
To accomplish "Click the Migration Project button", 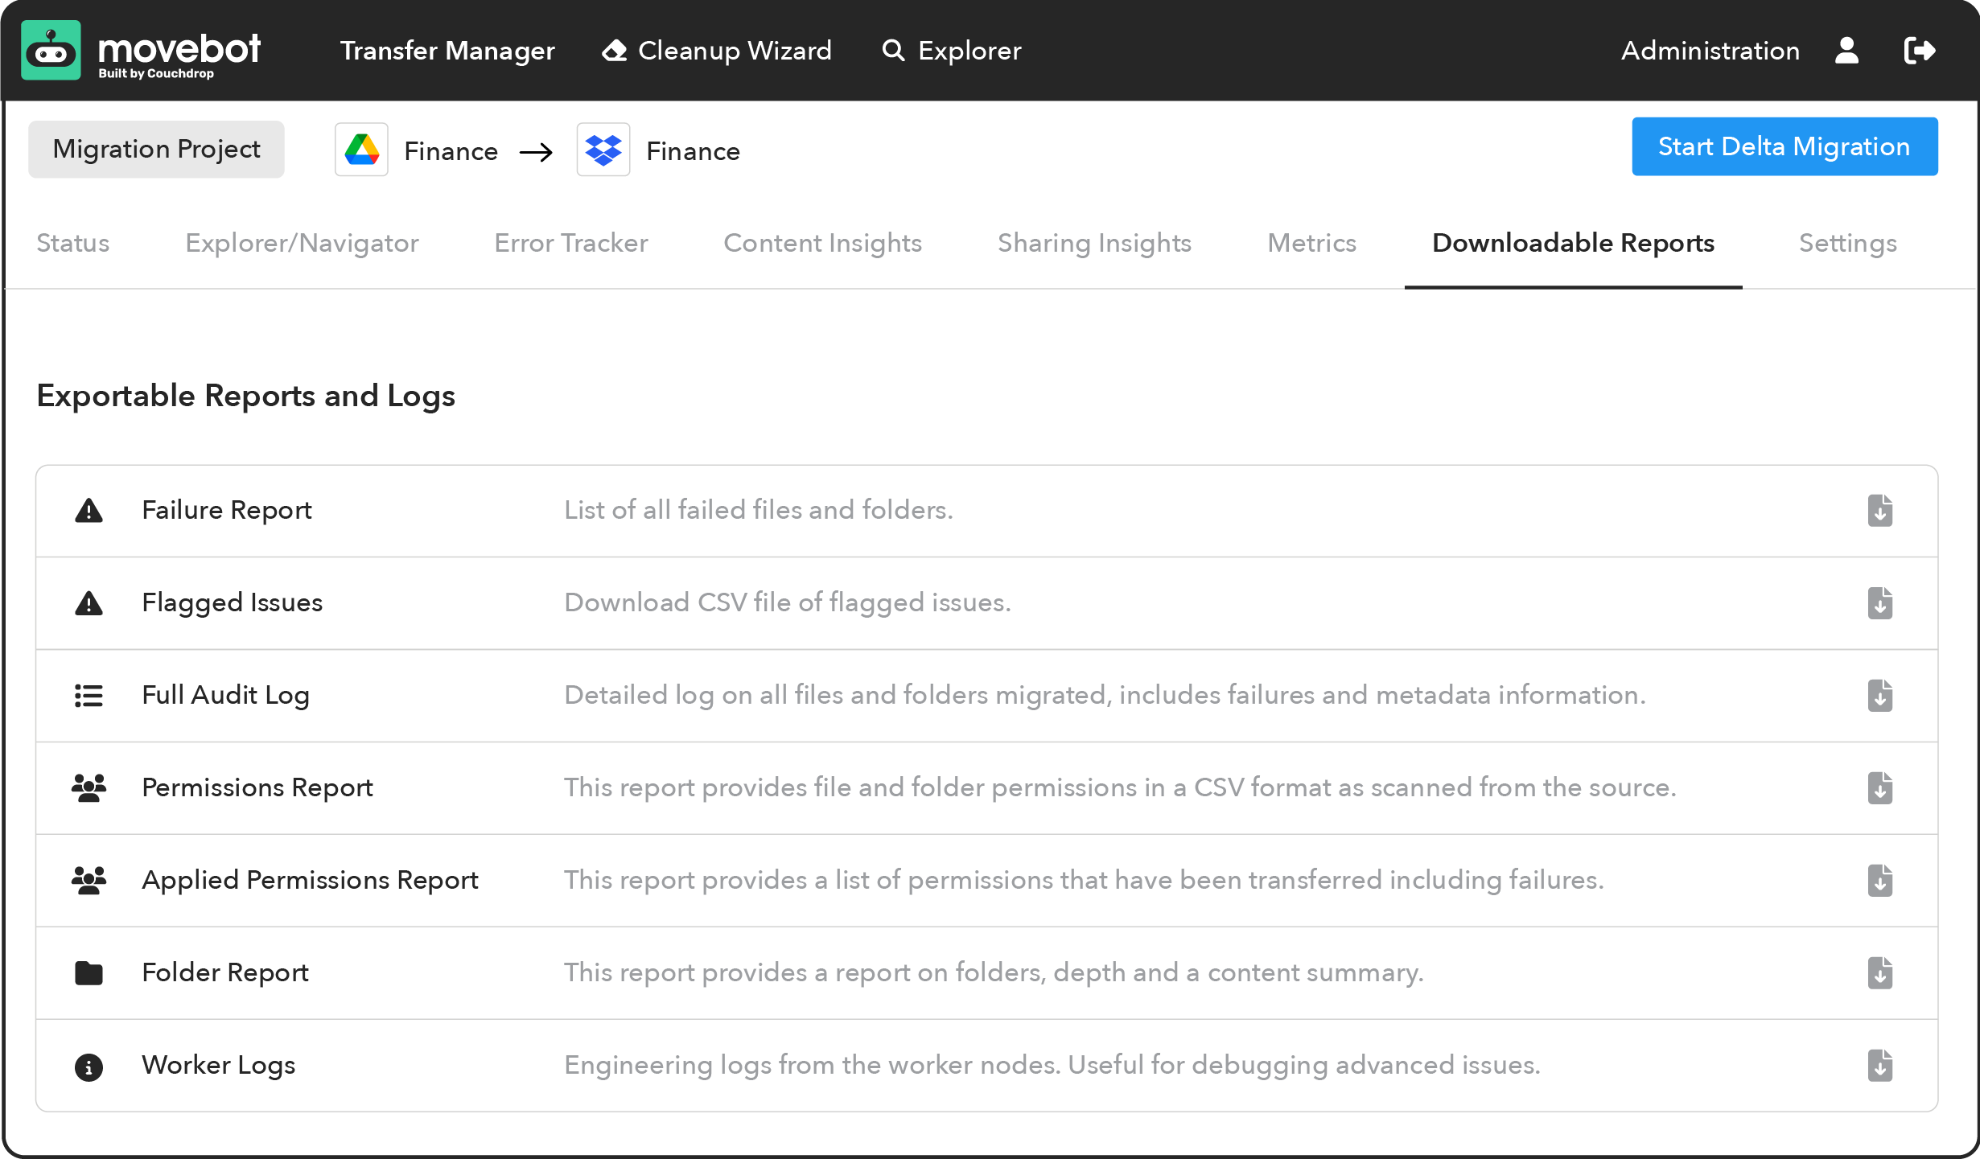I will click(156, 150).
